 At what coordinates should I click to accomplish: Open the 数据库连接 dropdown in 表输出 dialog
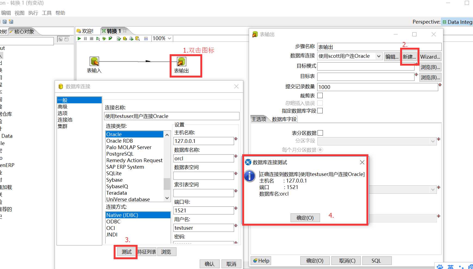[x=379, y=56]
